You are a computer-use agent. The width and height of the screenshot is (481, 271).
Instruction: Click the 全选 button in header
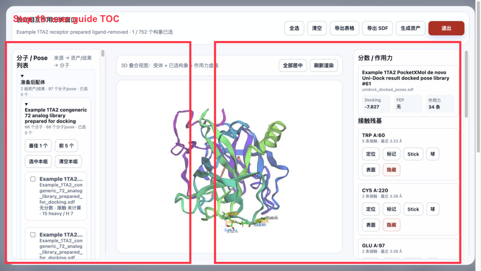pos(294,28)
